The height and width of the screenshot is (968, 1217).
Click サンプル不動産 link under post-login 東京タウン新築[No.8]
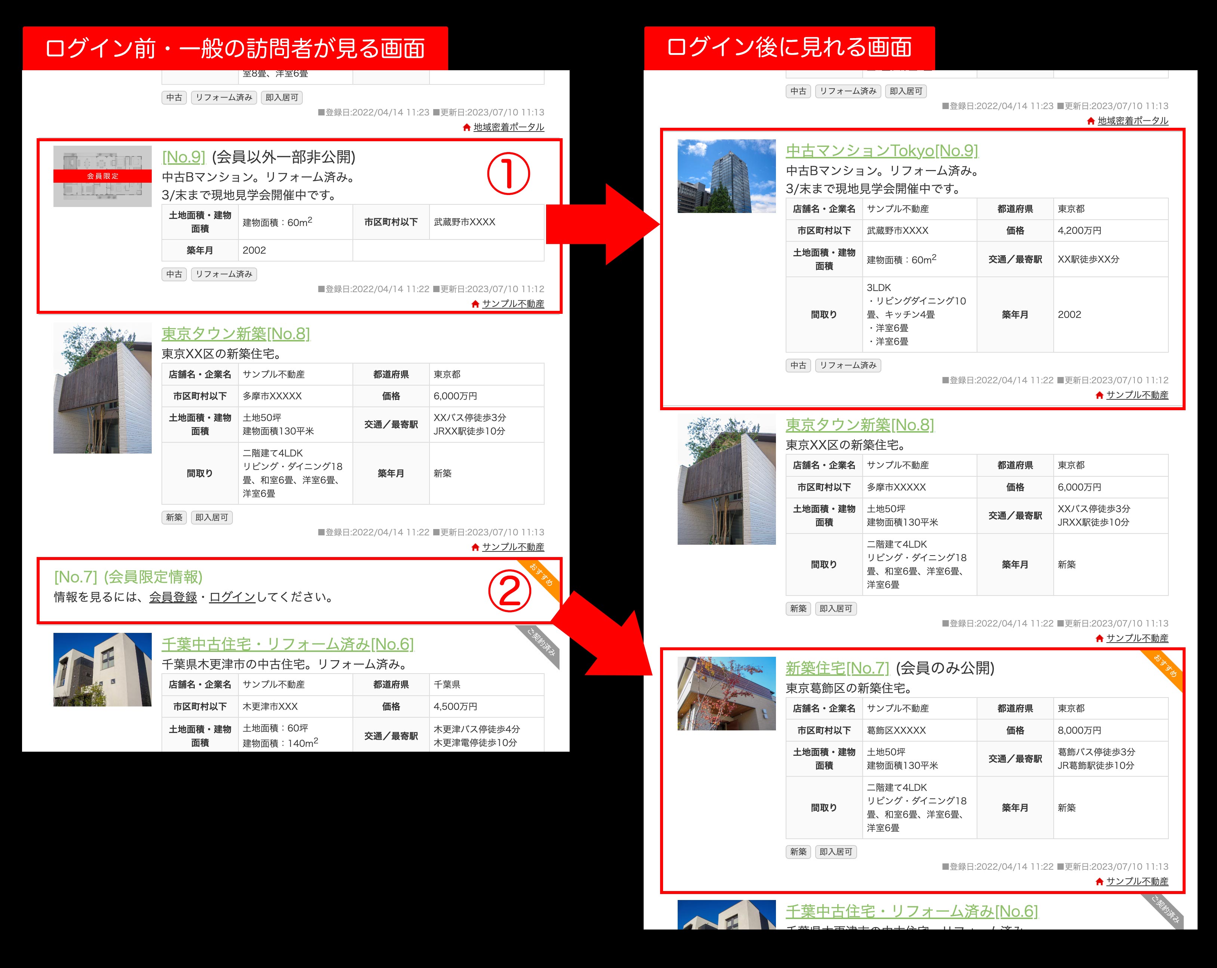click(x=1137, y=638)
